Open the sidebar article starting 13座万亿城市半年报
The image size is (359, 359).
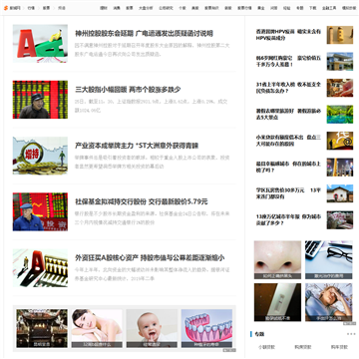click(x=288, y=219)
